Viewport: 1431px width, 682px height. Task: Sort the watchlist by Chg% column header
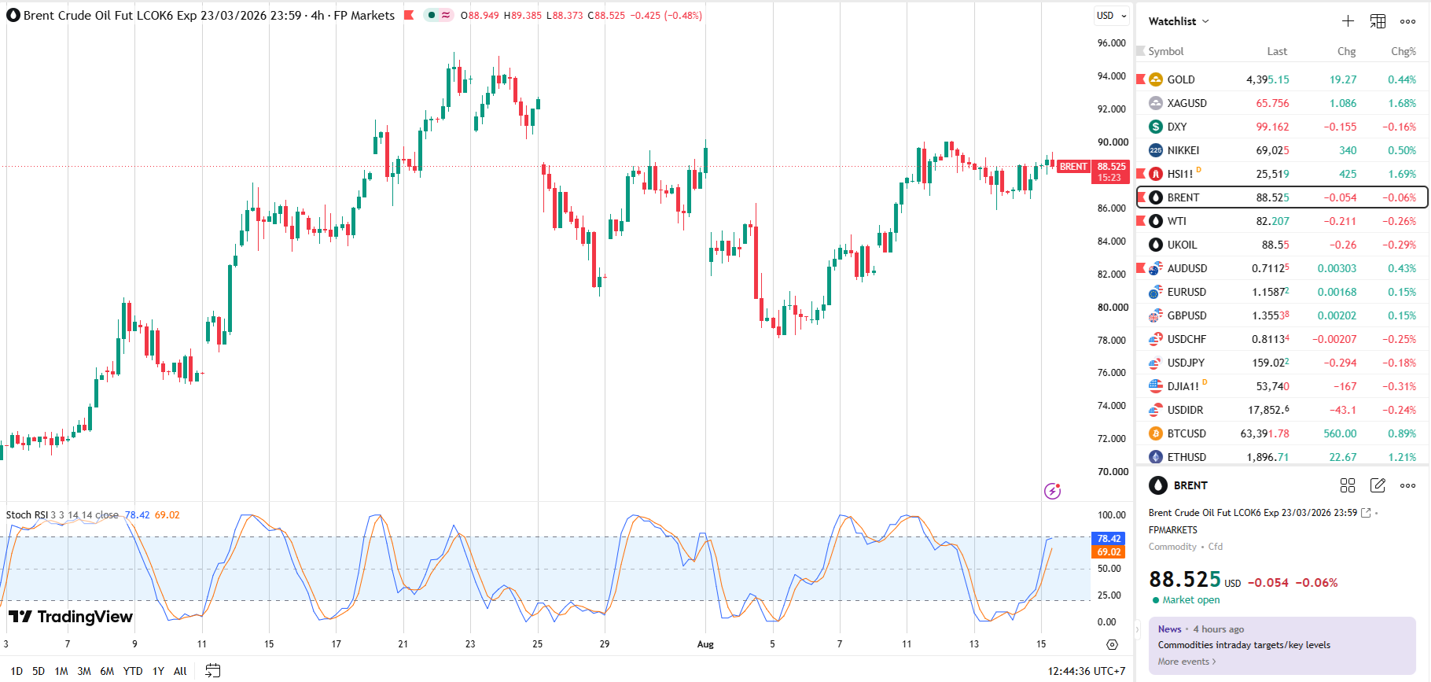1403,51
